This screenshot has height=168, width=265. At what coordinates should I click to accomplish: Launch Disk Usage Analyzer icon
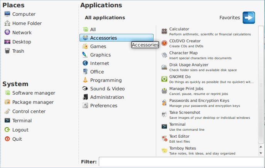pyautogui.click(x=164, y=67)
